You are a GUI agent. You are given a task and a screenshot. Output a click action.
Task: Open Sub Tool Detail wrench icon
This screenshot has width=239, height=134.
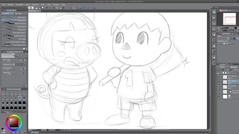coord(27,86)
